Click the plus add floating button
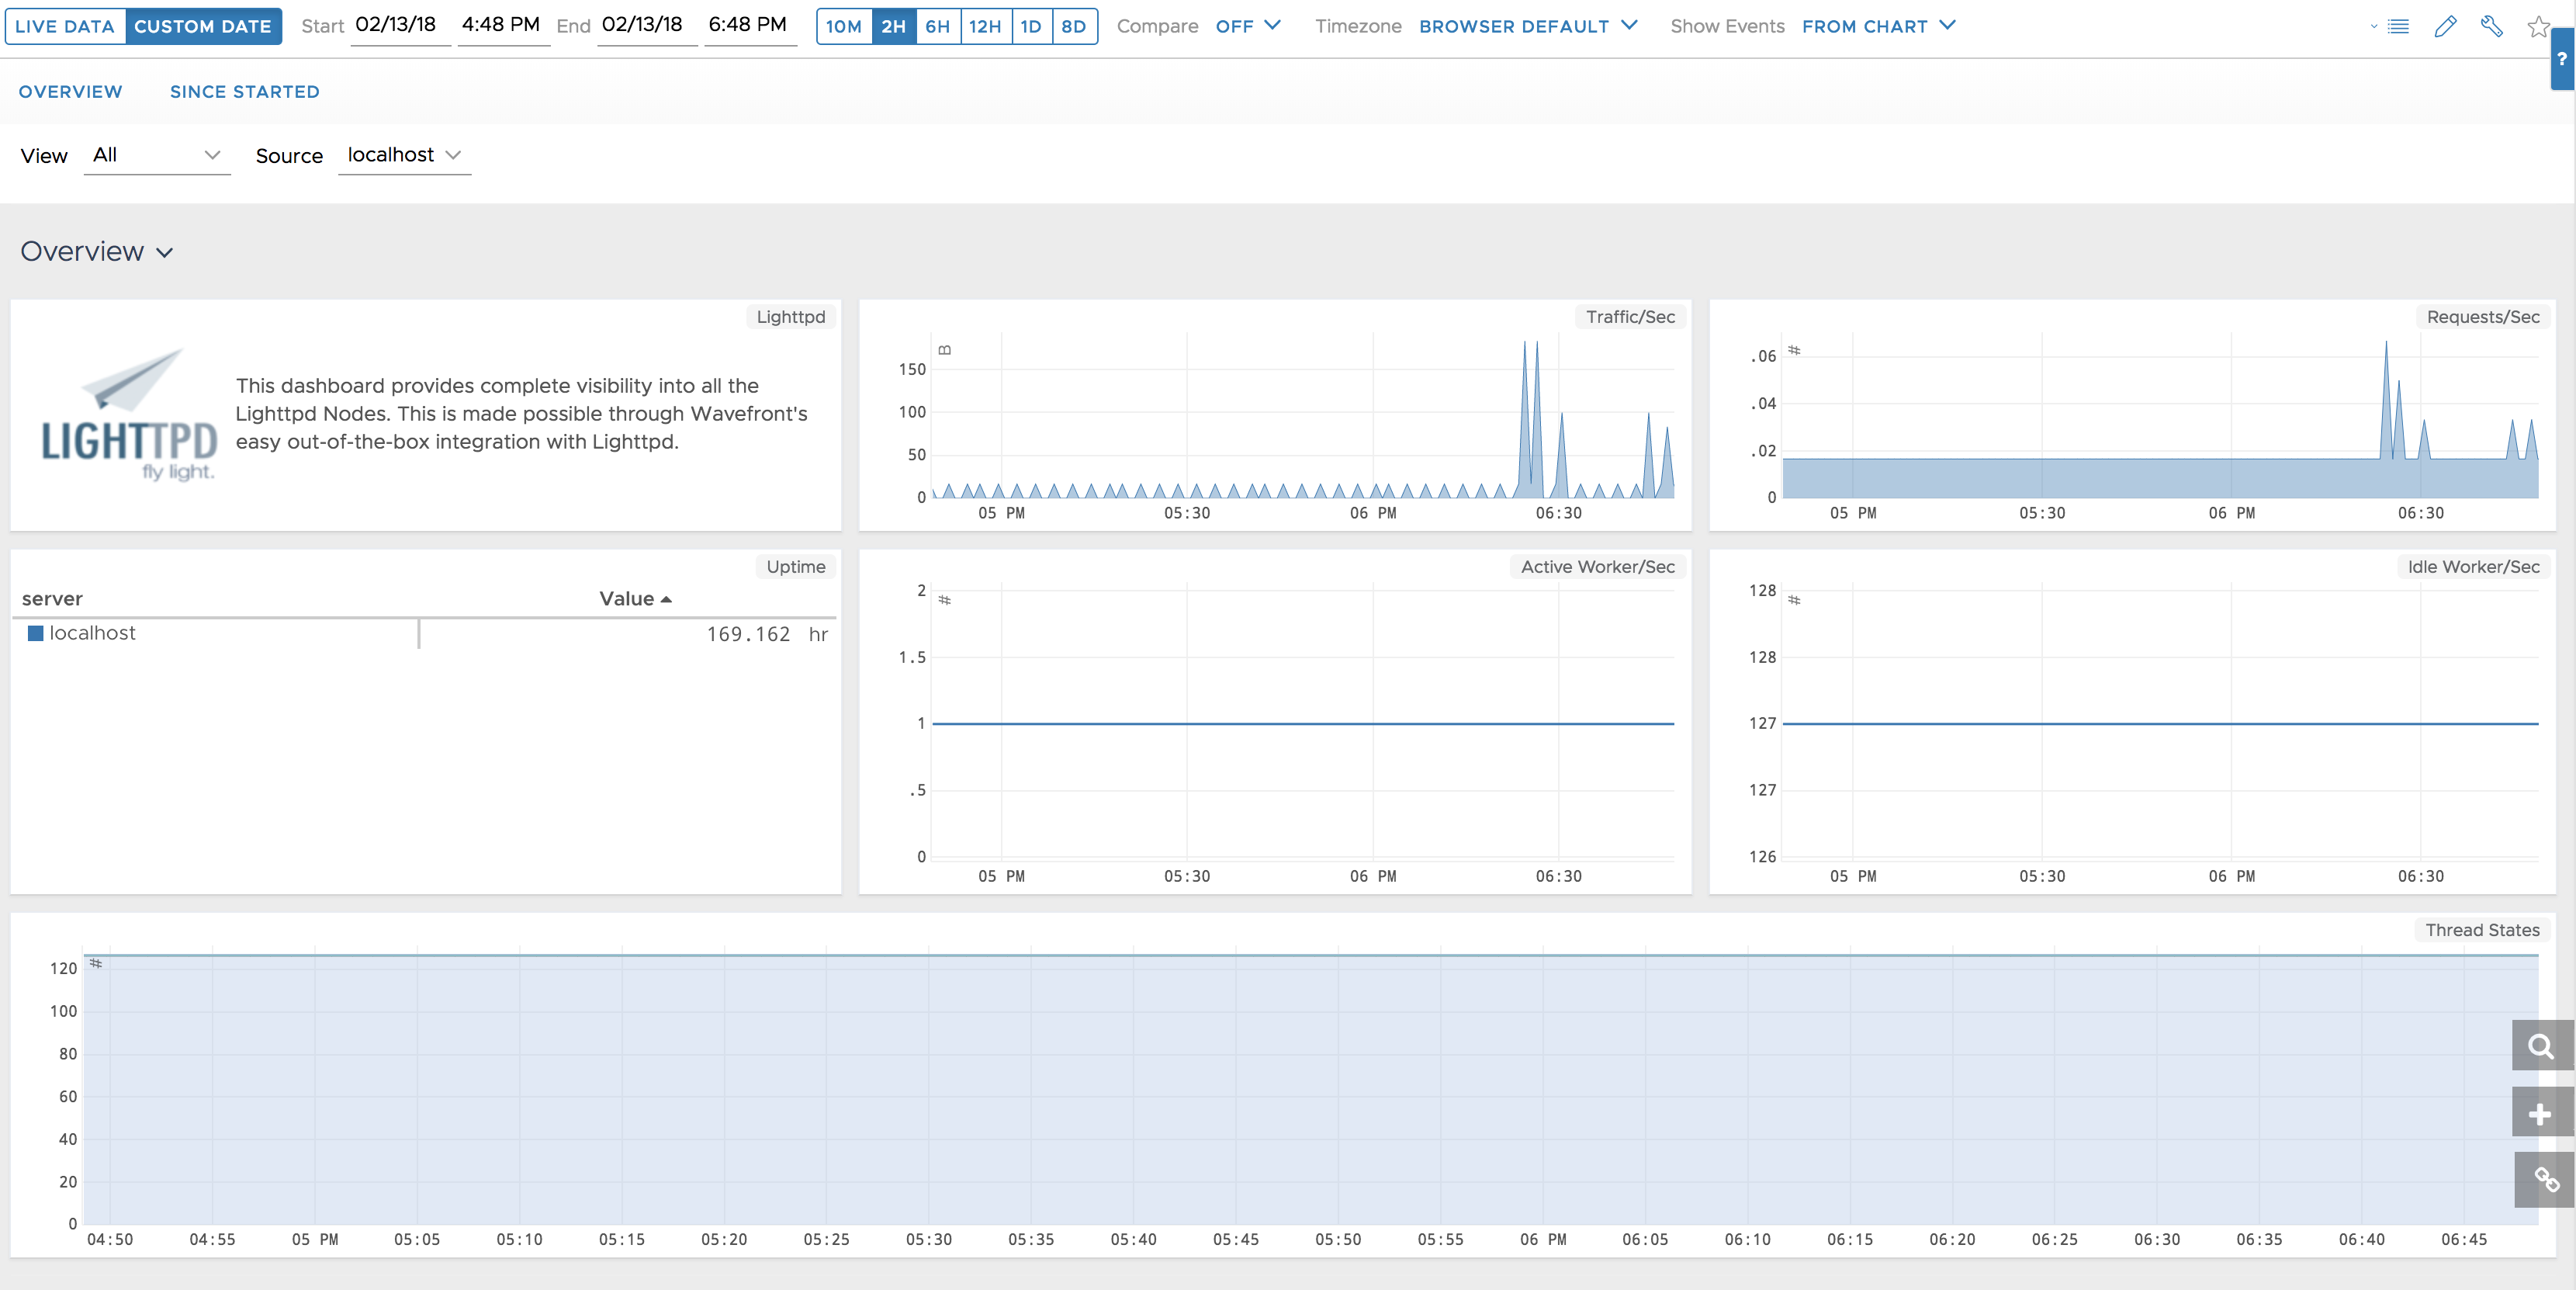 [2541, 1113]
